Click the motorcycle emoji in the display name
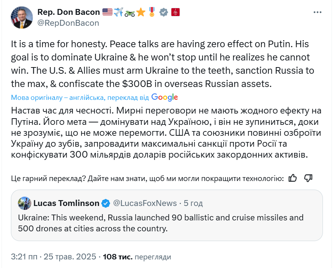The image size is (335, 268). point(130,12)
